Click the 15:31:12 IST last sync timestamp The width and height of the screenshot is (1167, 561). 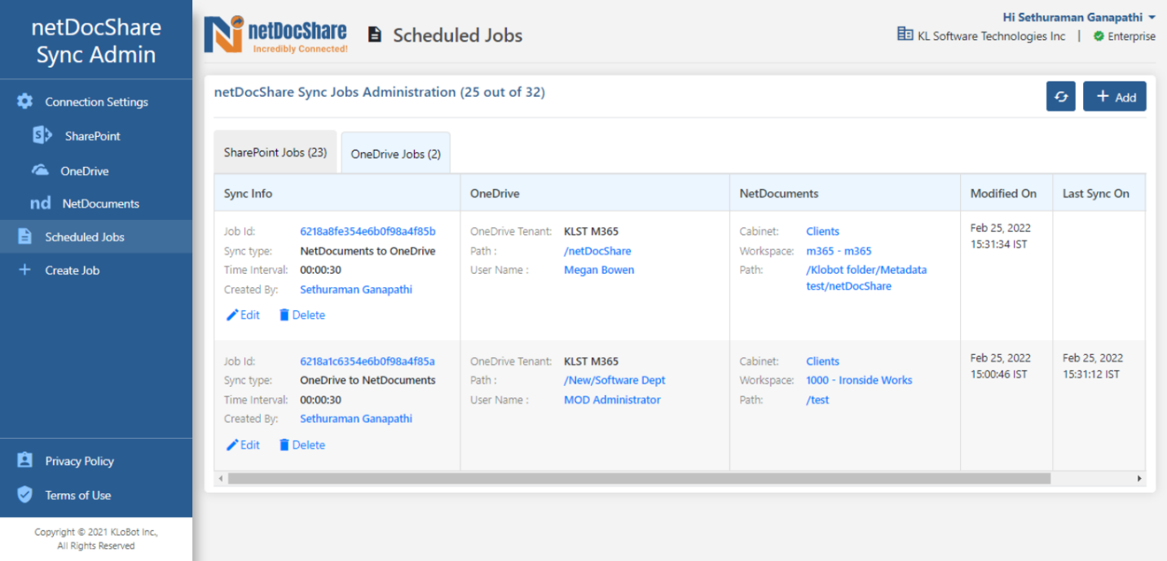tap(1091, 375)
